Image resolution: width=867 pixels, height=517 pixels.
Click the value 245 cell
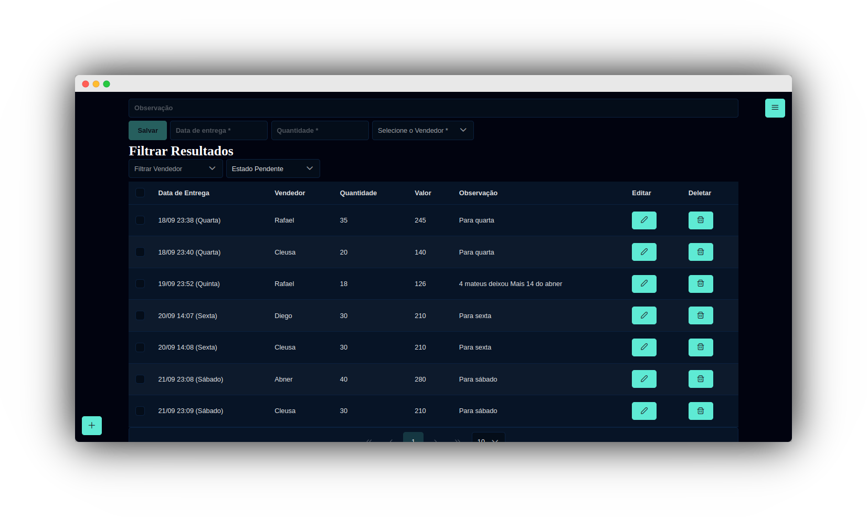pyautogui.click(x=420, y=220)
